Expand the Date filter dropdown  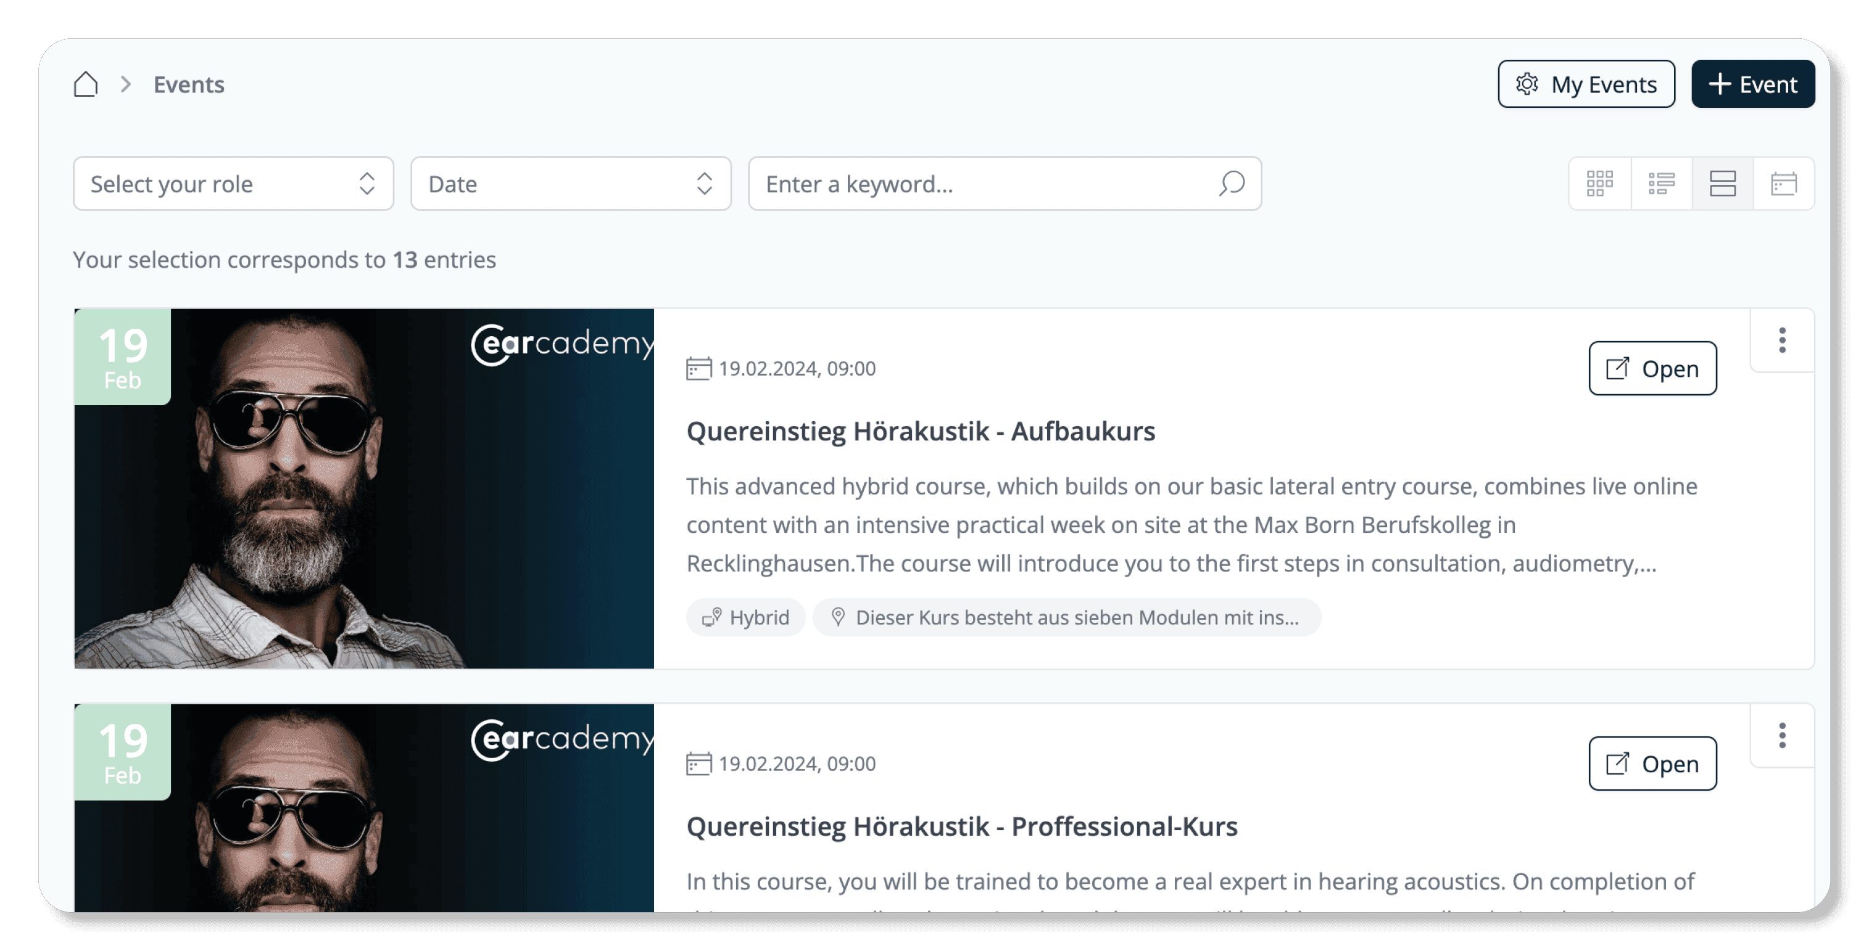(570, 184)
